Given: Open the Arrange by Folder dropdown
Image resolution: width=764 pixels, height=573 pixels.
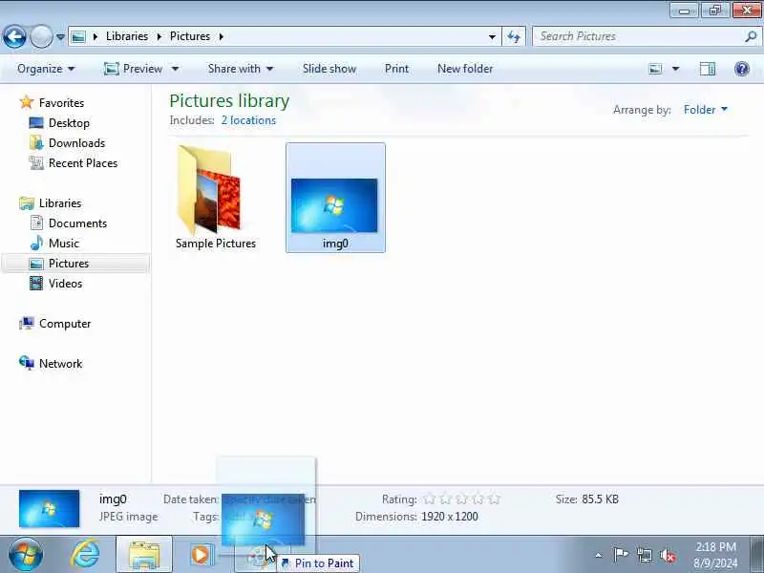Looking at the screenshot, I should click(x=706, y=110).
